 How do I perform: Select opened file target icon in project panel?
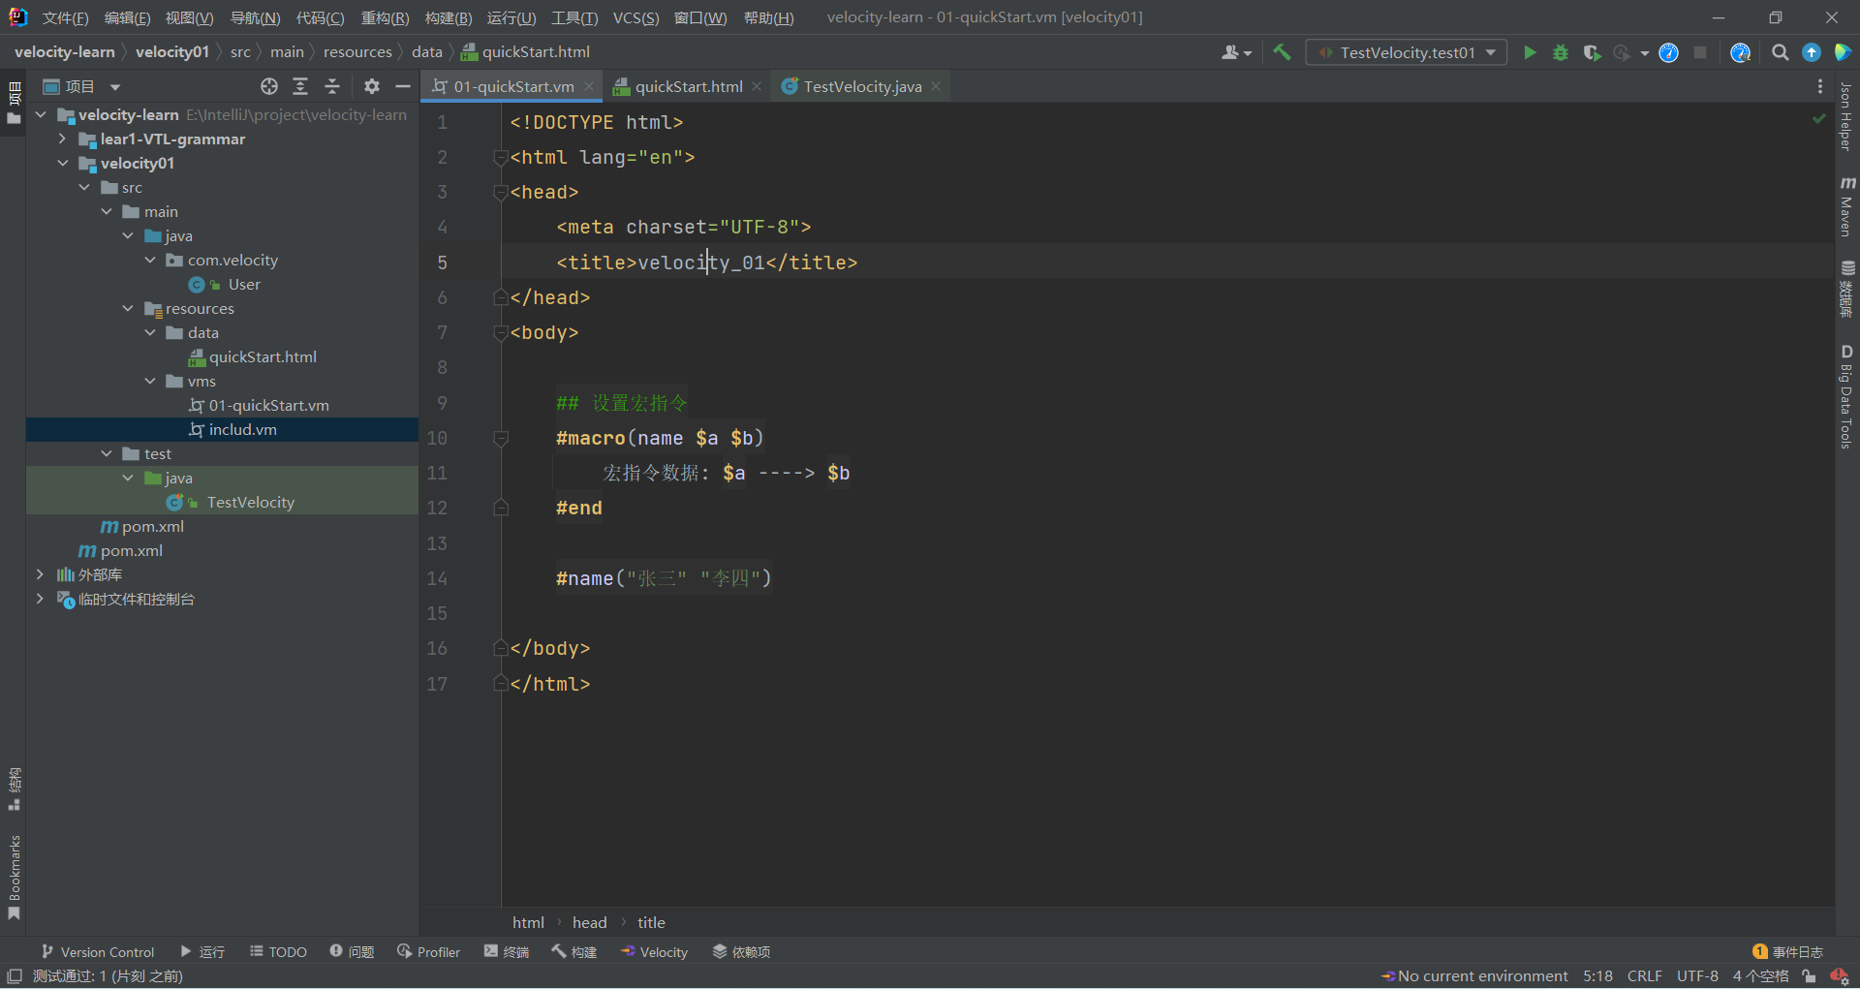[x=269, y=86]
